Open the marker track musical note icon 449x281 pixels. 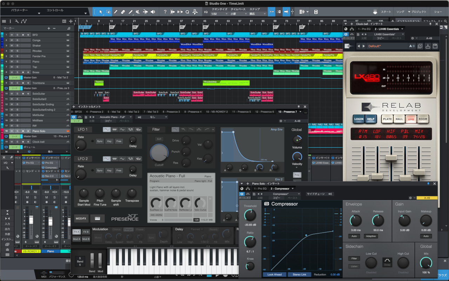point(69,28)
